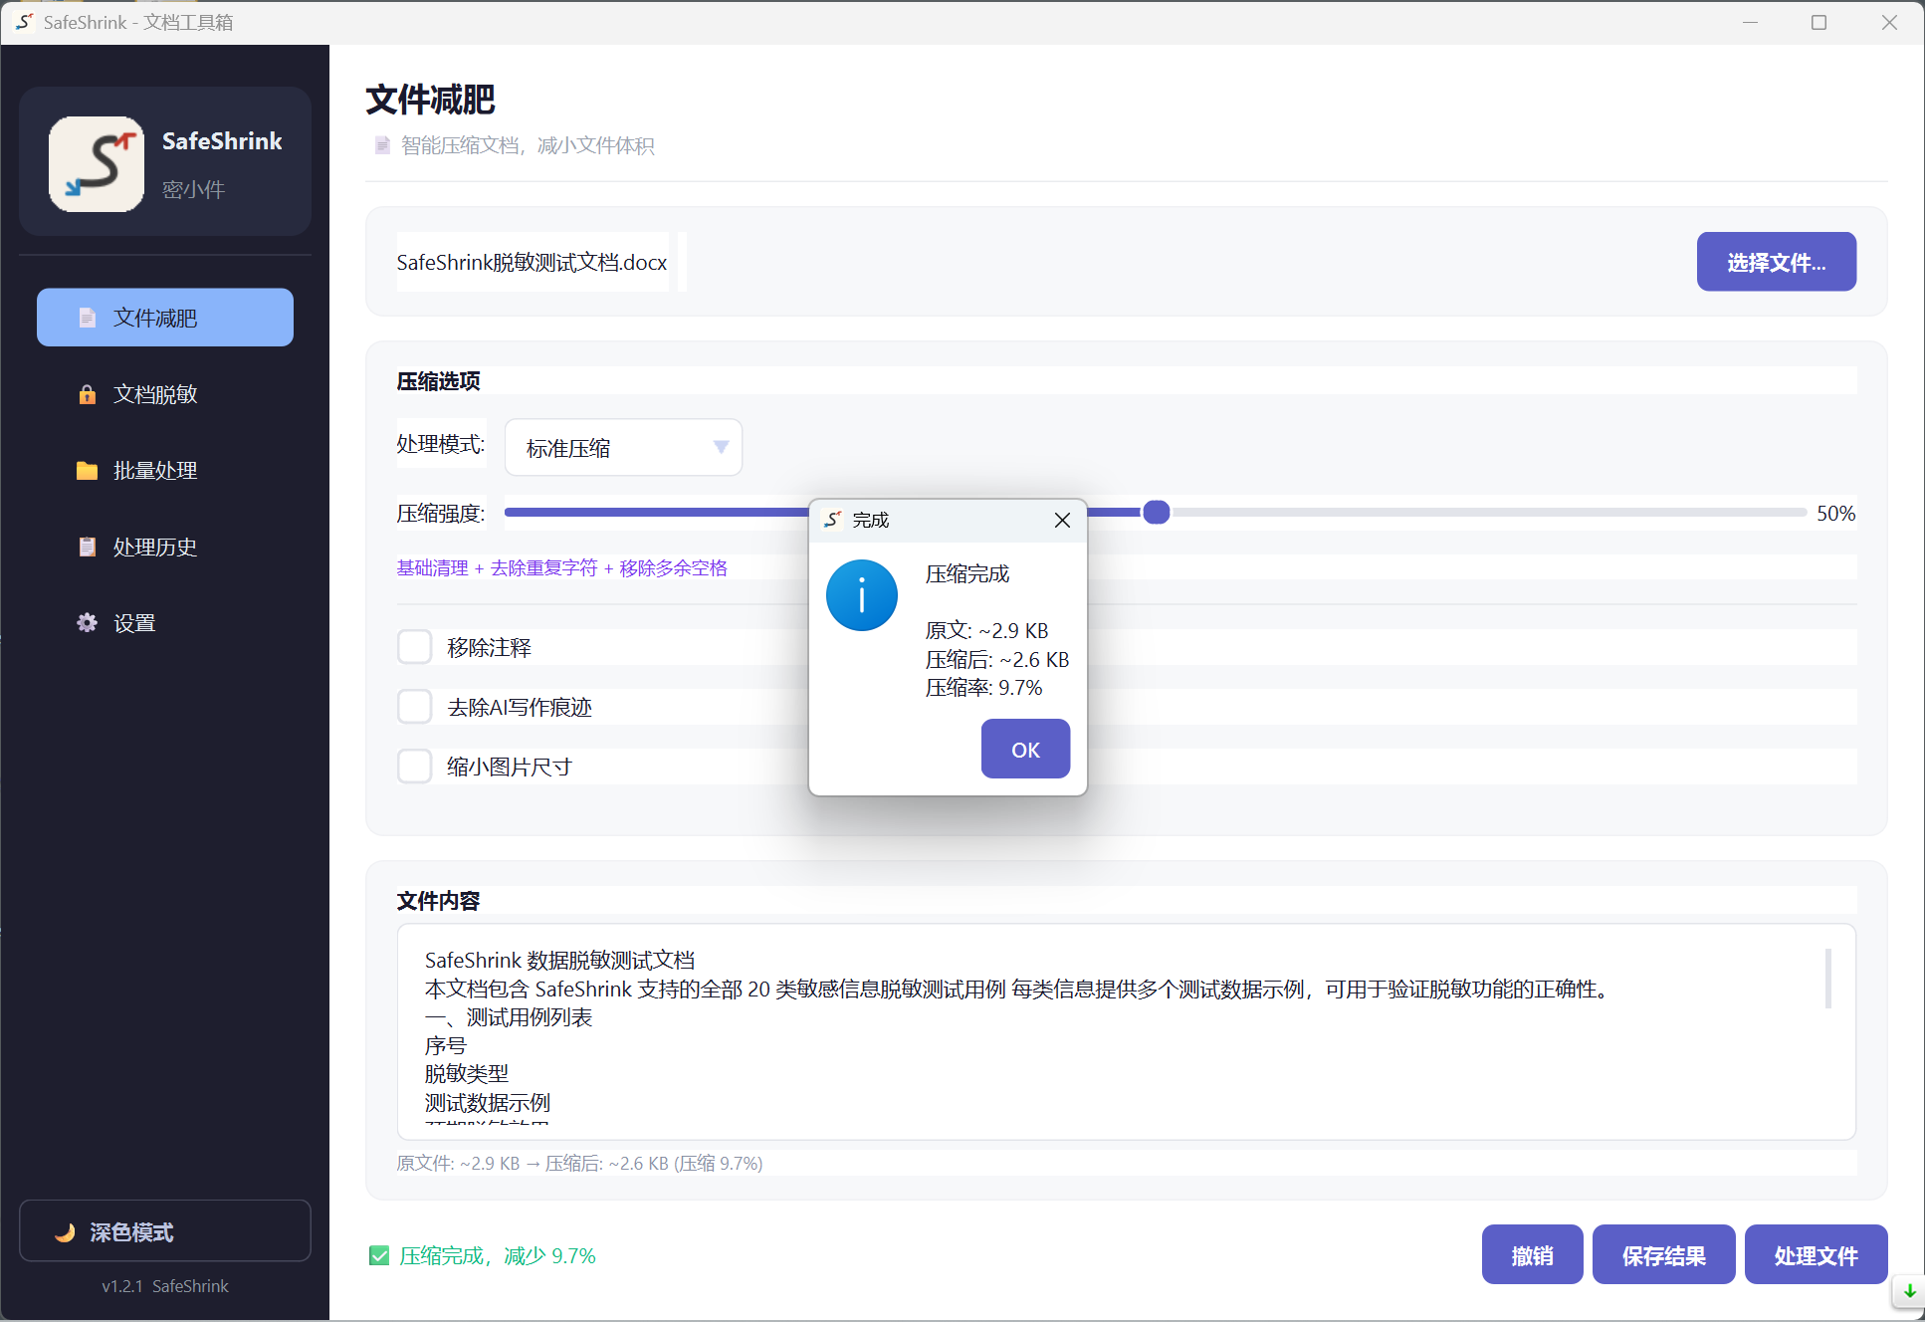Click the clipboard icon beside 处理历史

[x=88, y=547]
